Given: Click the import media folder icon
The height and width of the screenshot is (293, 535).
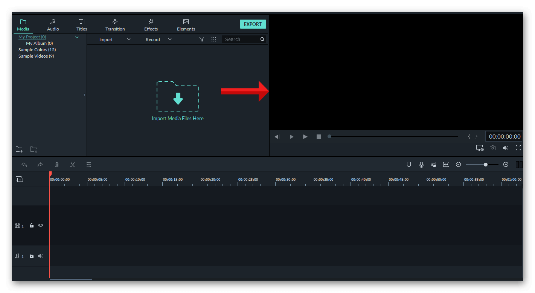Looking at the screenshot, I should point(178,96).
